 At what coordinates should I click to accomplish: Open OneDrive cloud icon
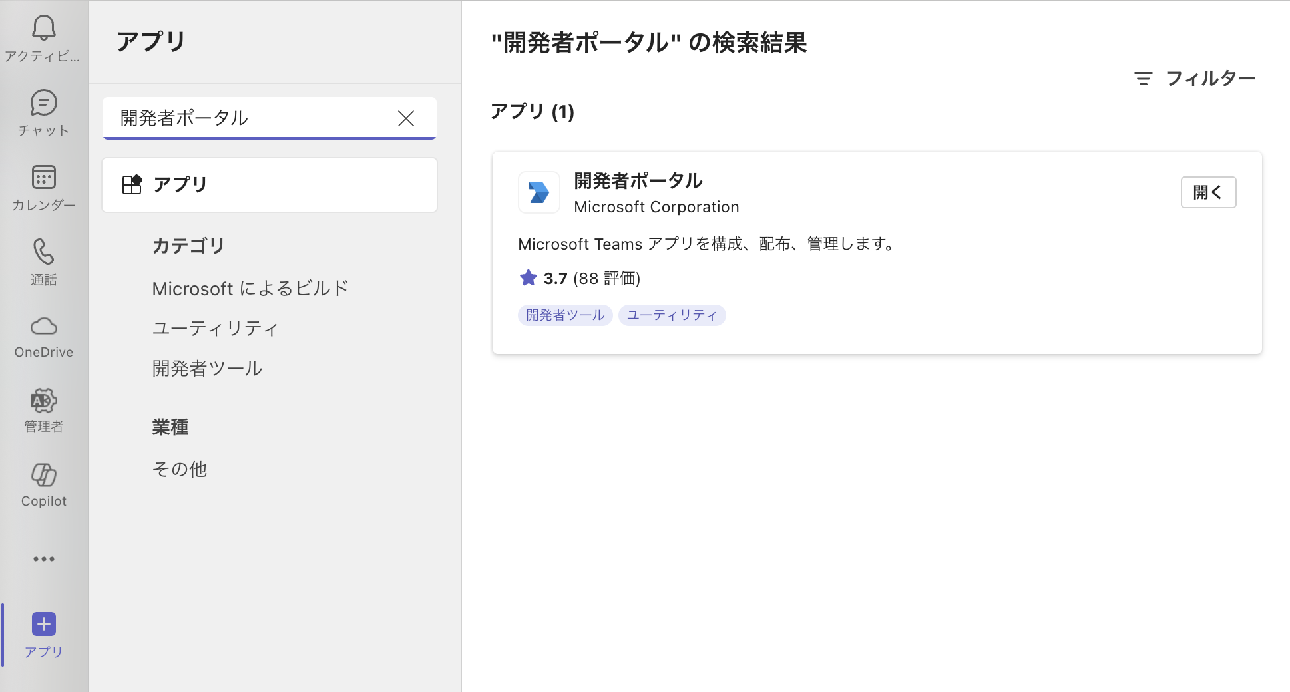(x=43, y=327)
